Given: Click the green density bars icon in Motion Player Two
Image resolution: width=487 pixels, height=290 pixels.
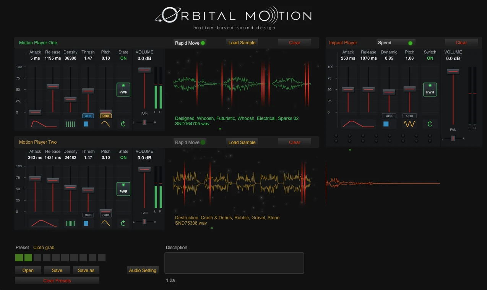Looking at the screenshot, I should click(70, 223).
